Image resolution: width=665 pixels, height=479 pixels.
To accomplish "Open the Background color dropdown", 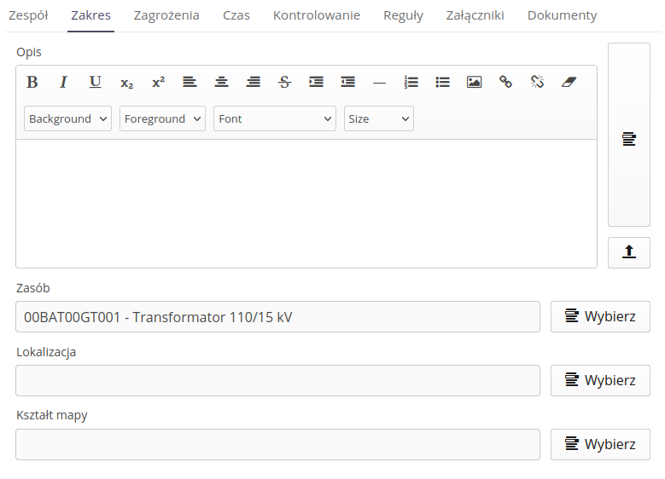I will (x=67, y=118).
